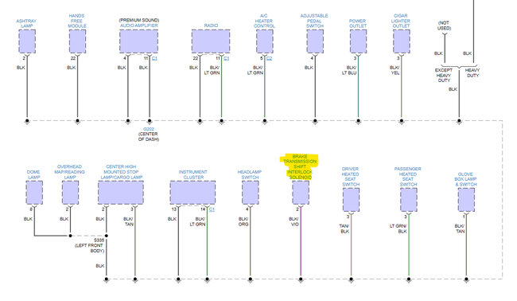Open the A/C HEATER CONTROL label

(x=264, y=21)
